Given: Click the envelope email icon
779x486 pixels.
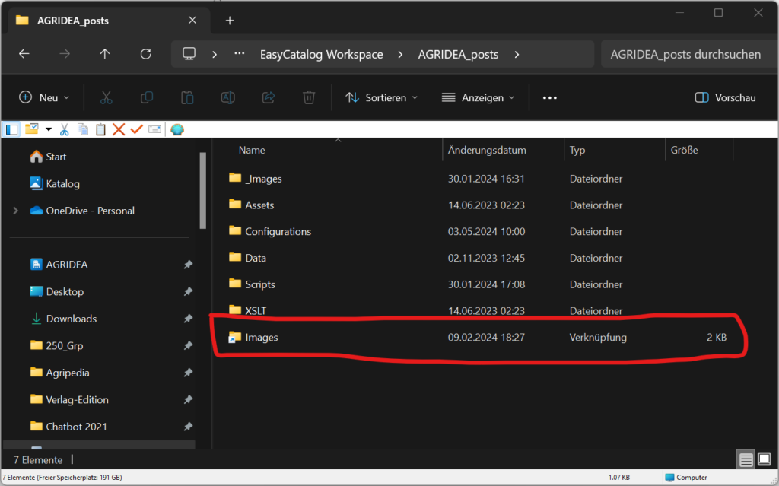Looking at the screenshot, I should [x=155, y=130].
